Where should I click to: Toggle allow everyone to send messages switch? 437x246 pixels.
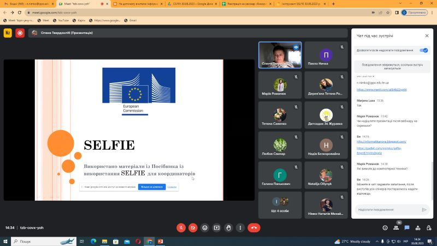[424, 50]
